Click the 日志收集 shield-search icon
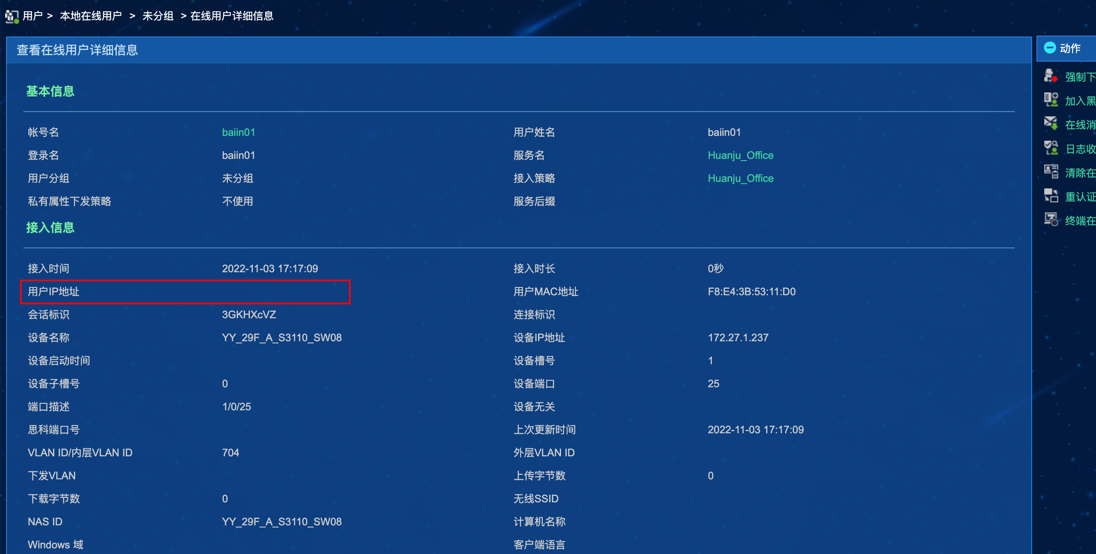 coord(1051,148)
